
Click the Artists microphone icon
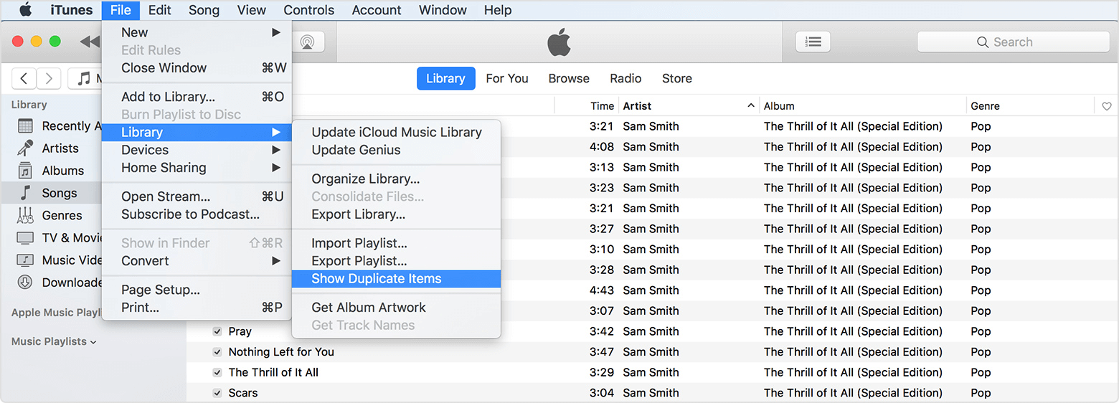(x=25, y=148)
